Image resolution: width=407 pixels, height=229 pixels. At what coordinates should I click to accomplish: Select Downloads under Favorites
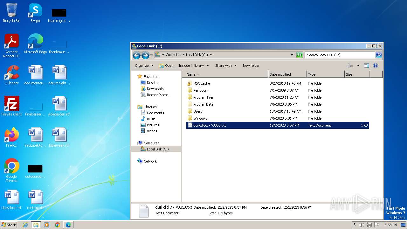(x=152, y=89)
